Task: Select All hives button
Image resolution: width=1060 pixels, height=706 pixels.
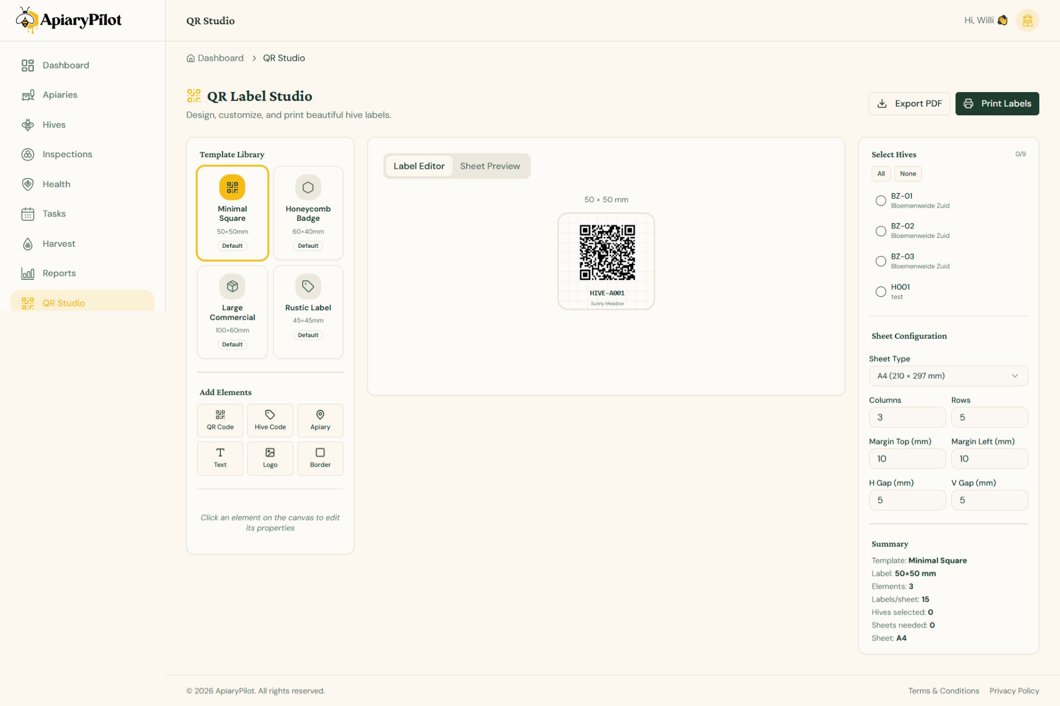Action: point(881,174)
